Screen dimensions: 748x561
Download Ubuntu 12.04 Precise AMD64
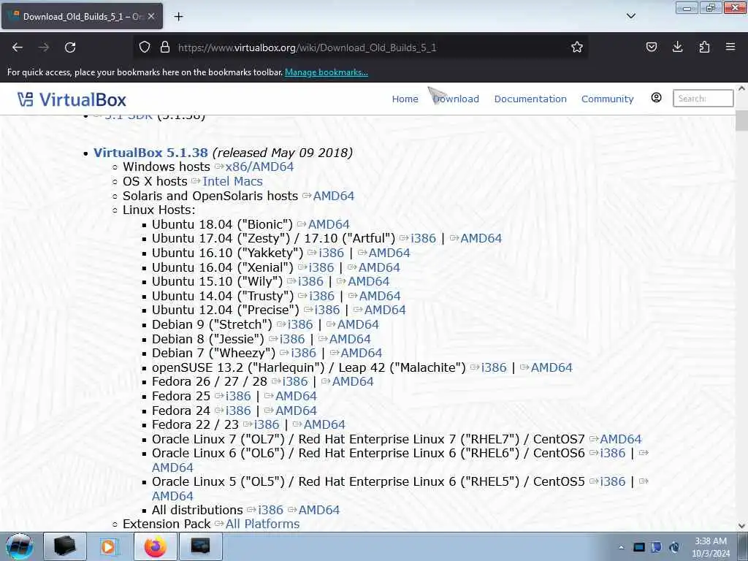pyautogui.click(x=385, y=310)
